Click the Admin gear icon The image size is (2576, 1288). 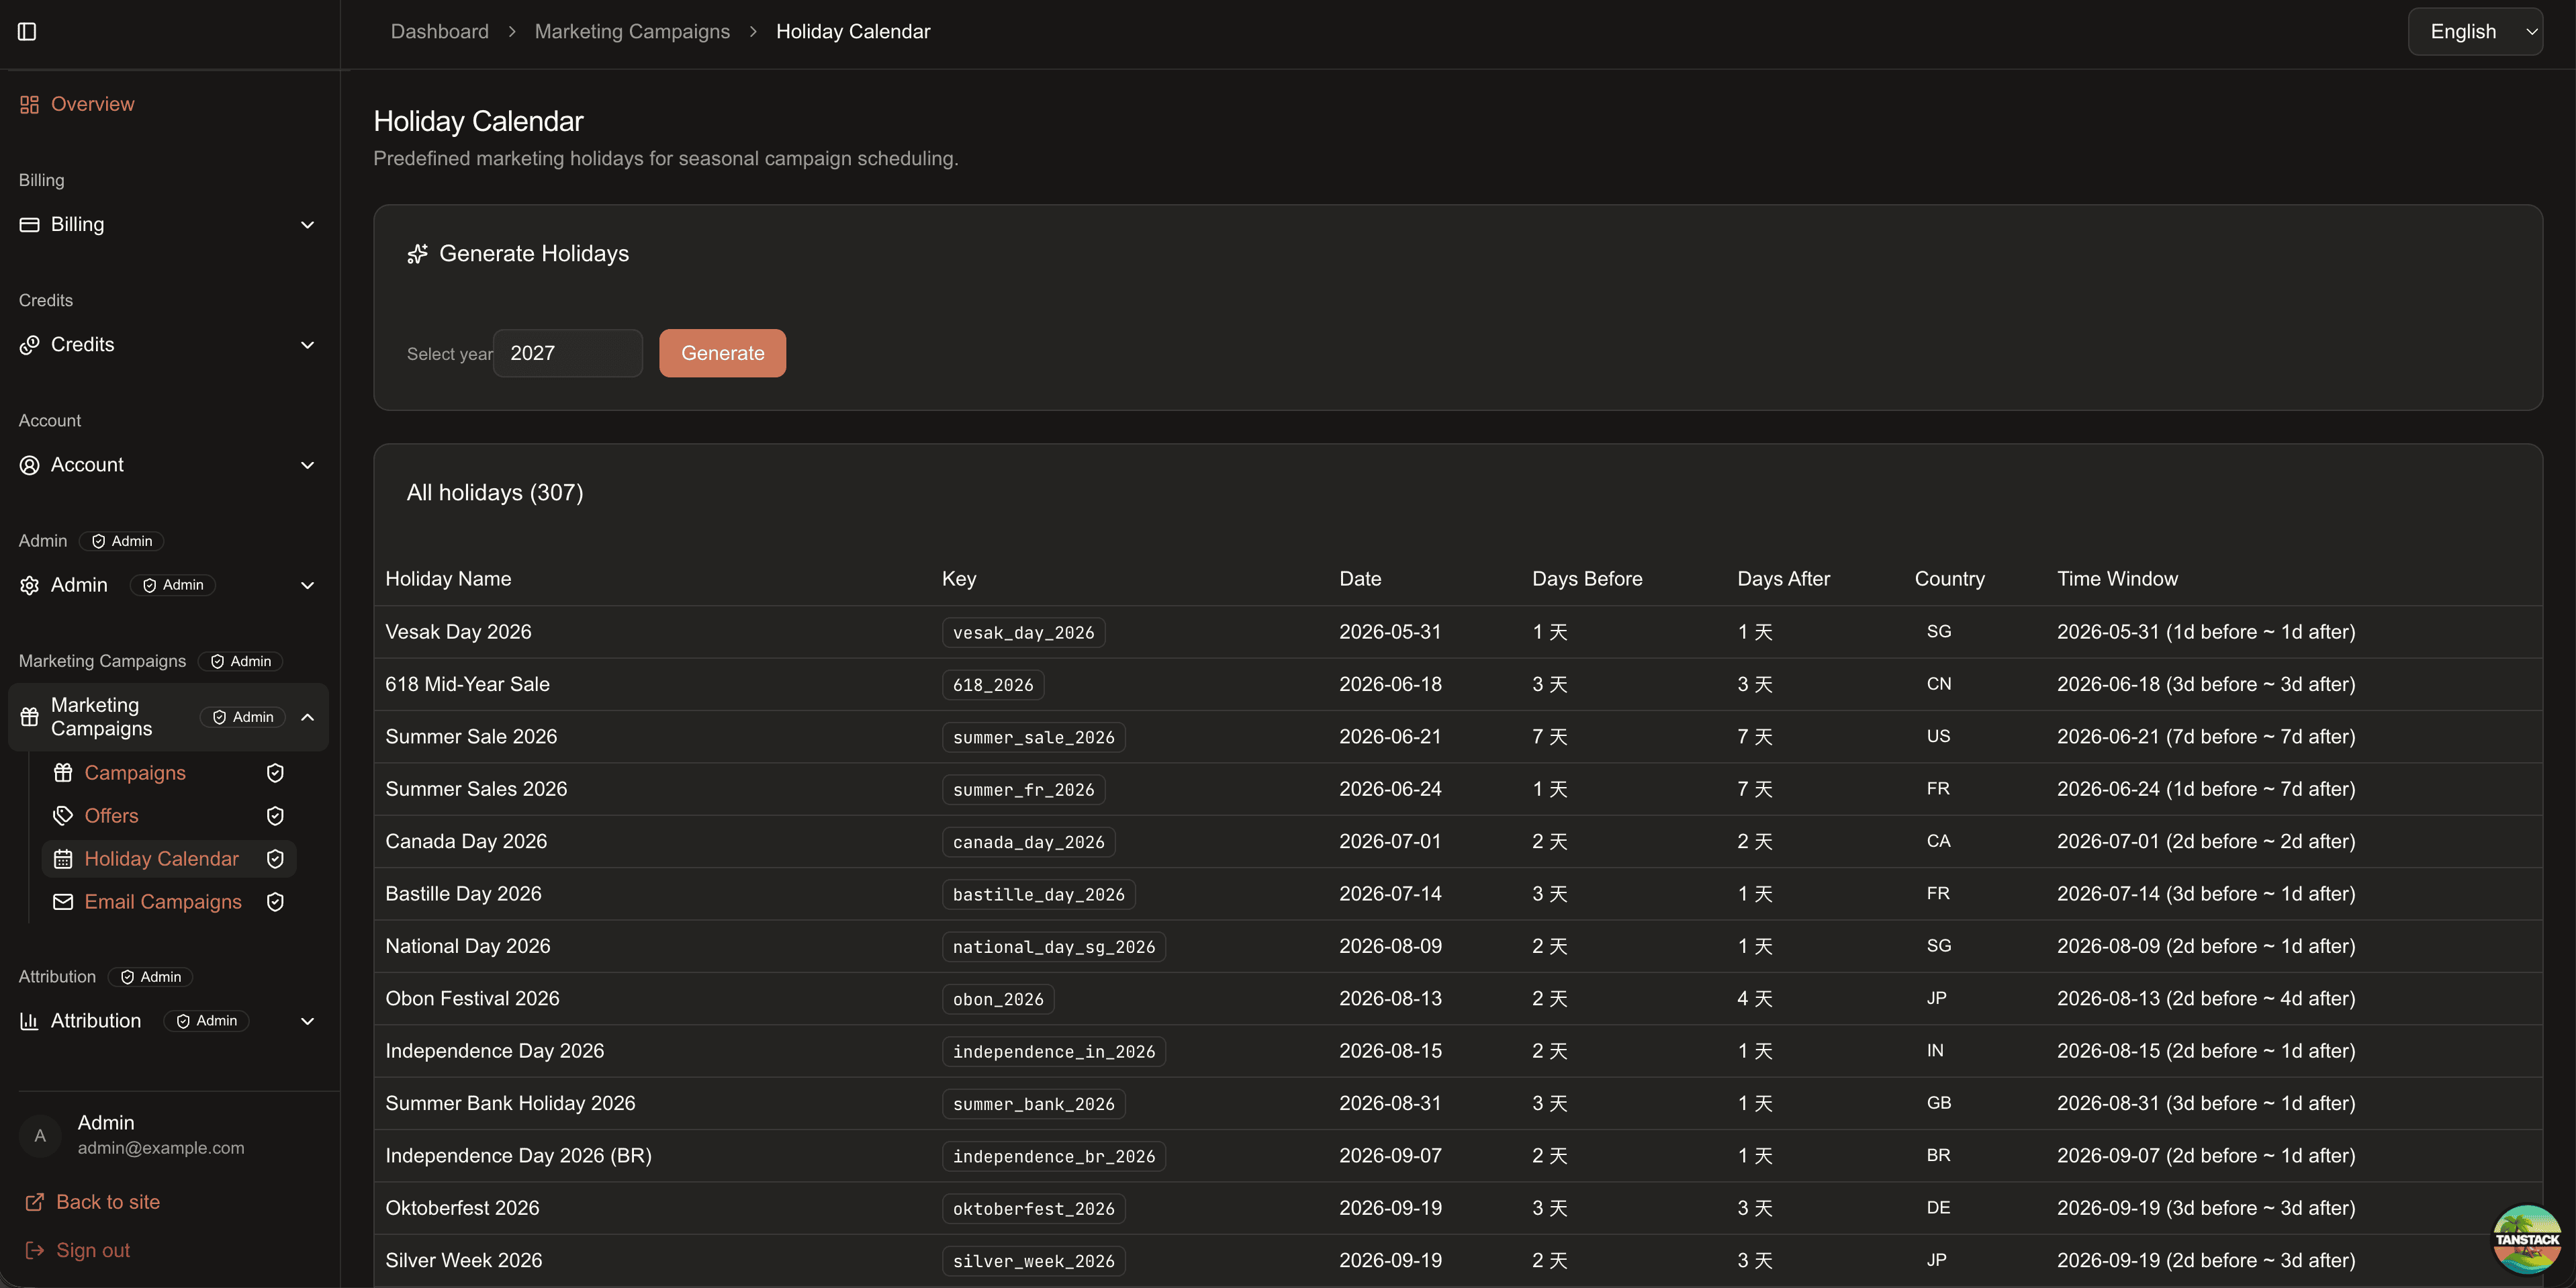(29, 585)
